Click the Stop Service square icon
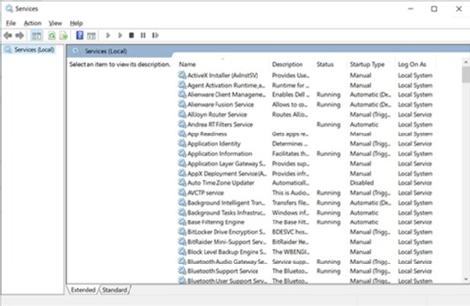 coord(131,35)
